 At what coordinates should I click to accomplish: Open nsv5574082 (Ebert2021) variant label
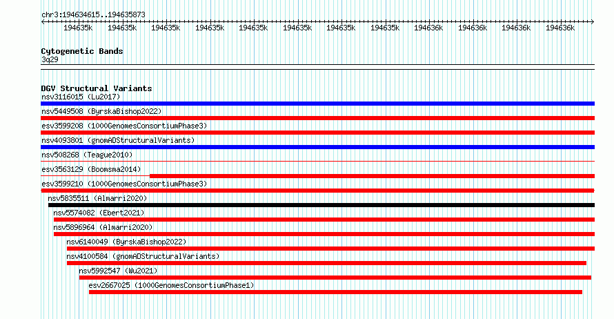tap(99, 213)
